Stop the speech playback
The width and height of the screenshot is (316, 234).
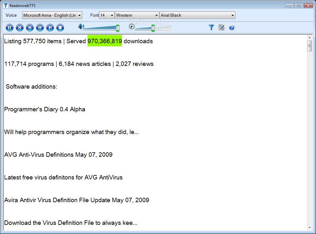click(x=60, y=27)
